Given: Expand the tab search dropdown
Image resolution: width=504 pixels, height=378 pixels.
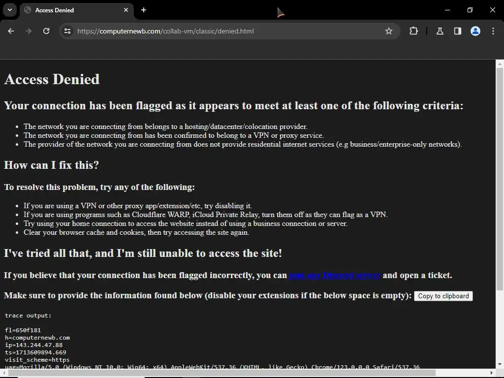Looking at the screenshot, I should click(10, 10).
